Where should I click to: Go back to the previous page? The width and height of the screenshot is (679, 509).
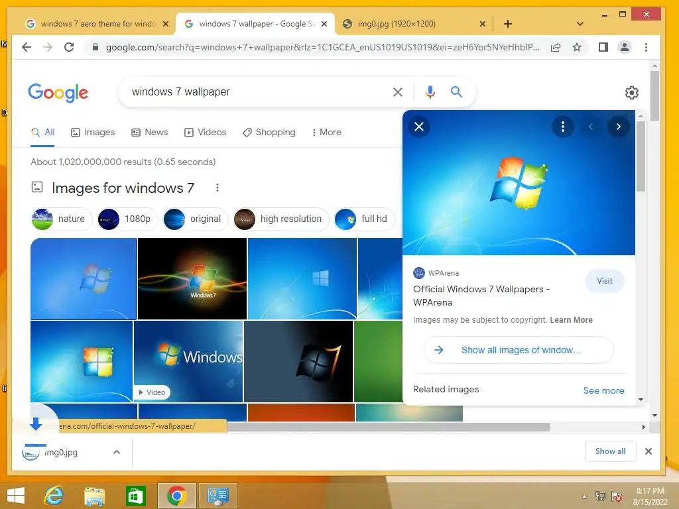click(x=27, y=47)
